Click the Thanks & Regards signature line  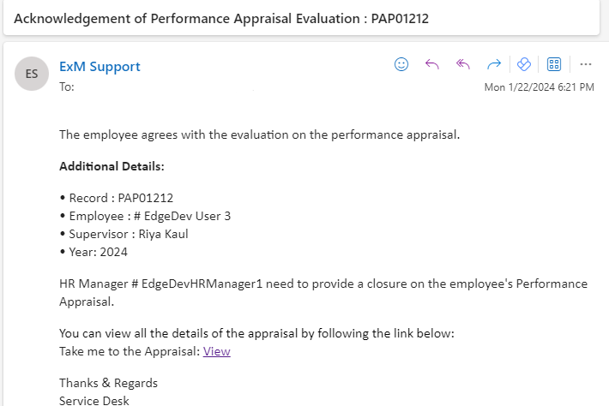tap(108, 383)
